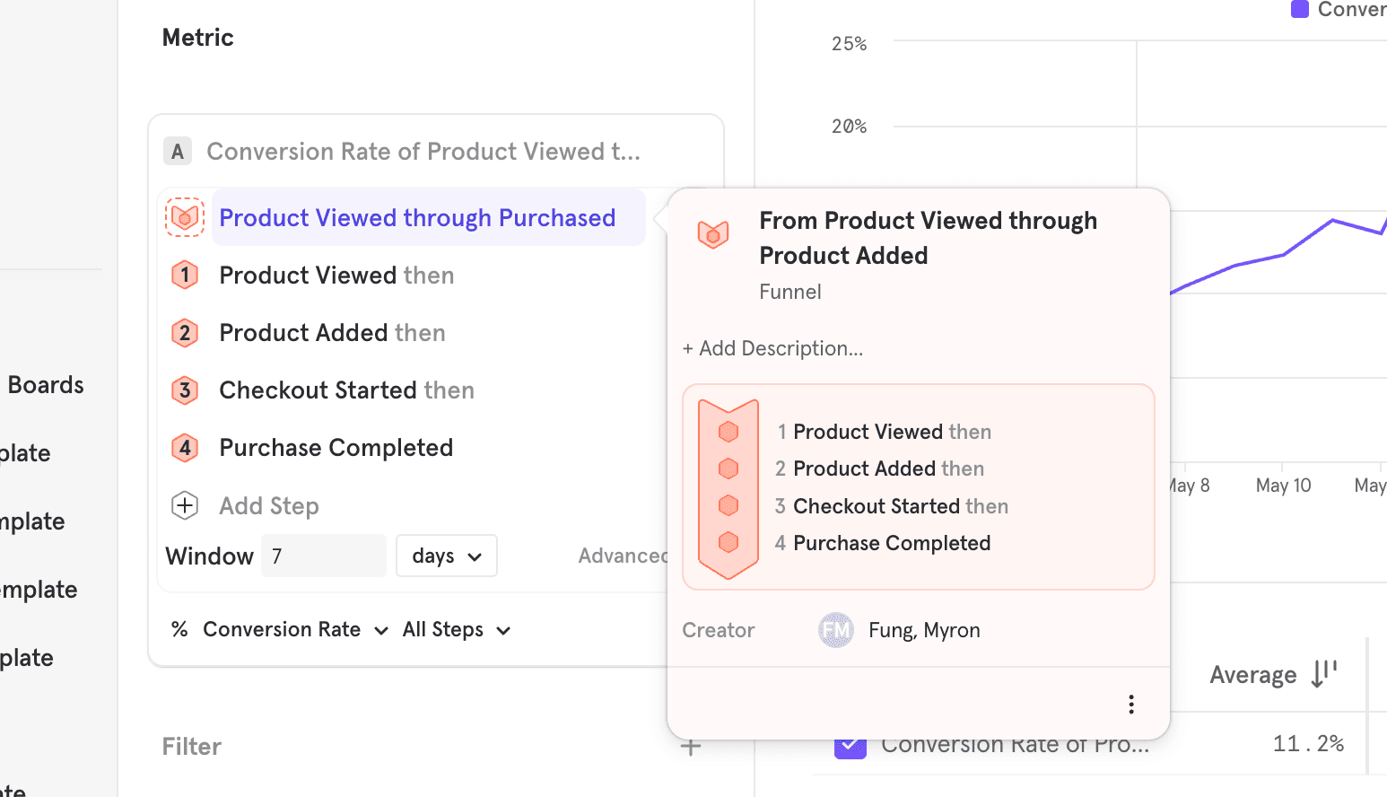This screenshot has height=797, width=1387.
Task: Click the step 4 hexagon badge
Action: pyautogui.click(x=185, y=448)
